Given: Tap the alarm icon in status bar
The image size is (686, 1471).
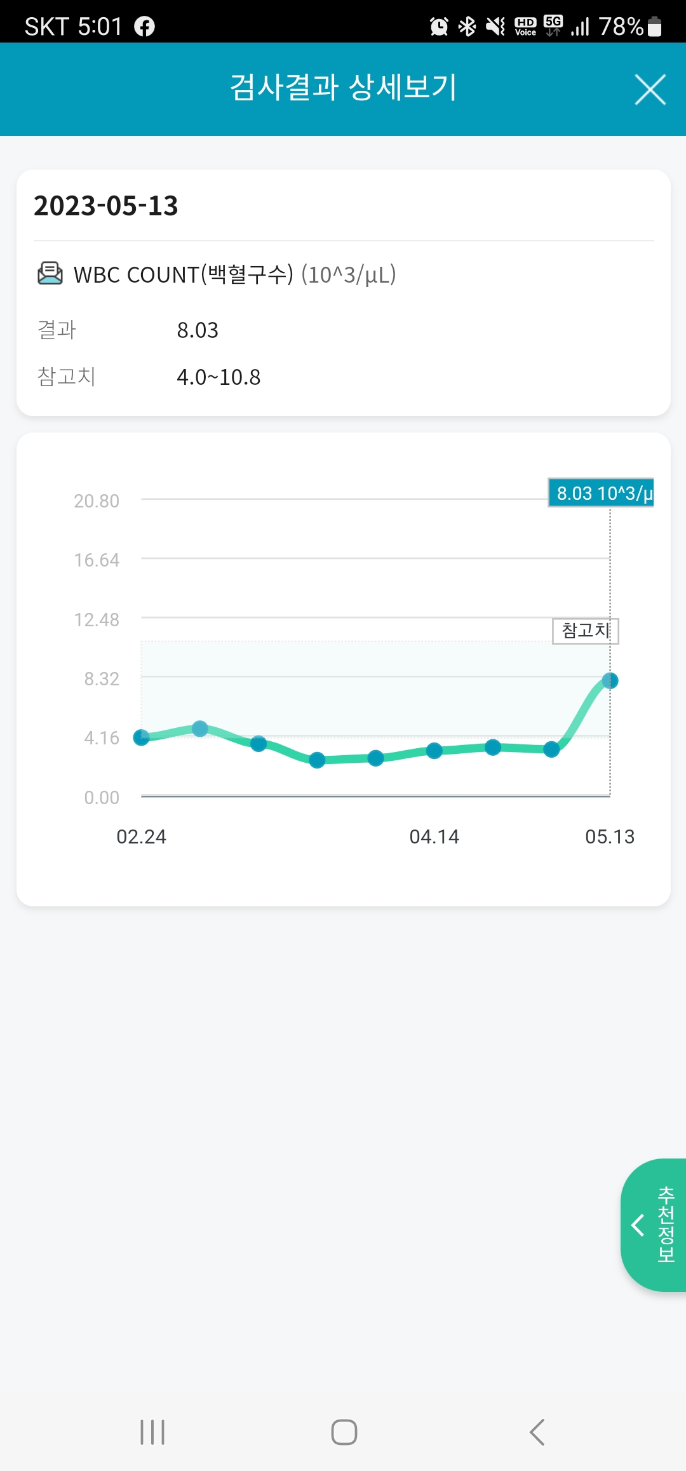Looking at the screenshot, I should [439, 26].
